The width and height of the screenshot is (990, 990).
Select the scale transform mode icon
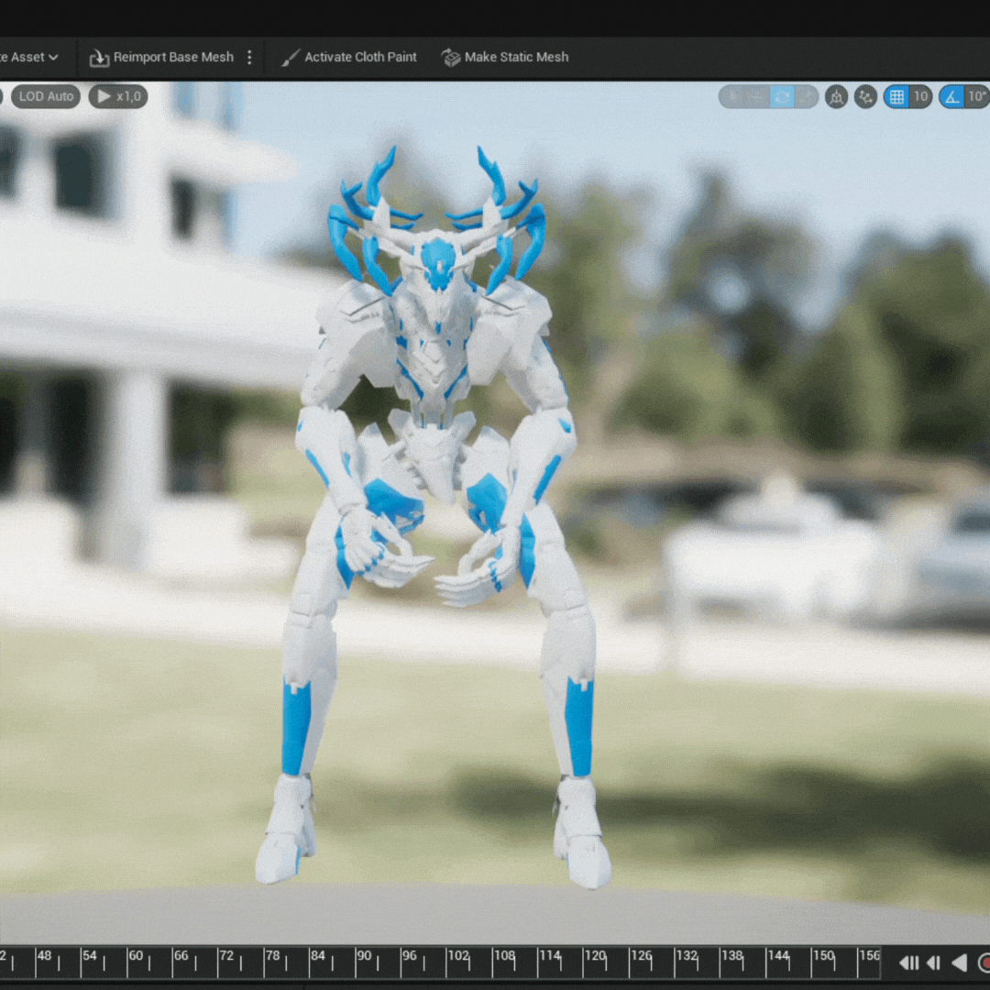click(806, 96)
